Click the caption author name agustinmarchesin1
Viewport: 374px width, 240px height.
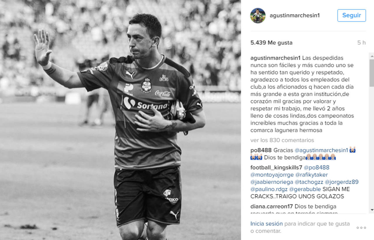coord(276,58)
